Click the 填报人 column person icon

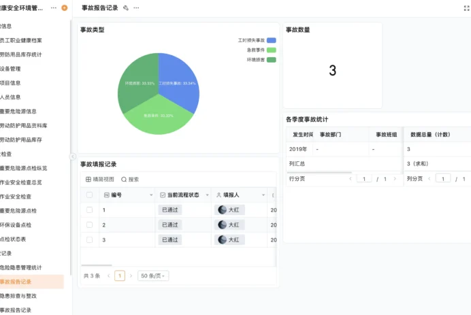[x=218, y=195]
